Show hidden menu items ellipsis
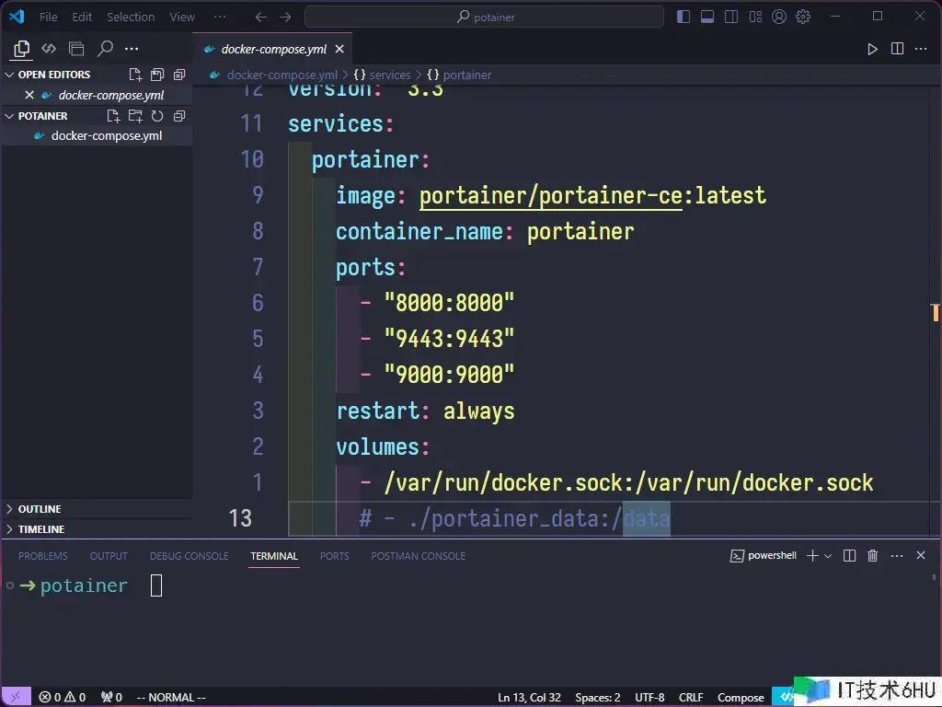The height and width of the screenshot is (707, 942). click(220, 17)
